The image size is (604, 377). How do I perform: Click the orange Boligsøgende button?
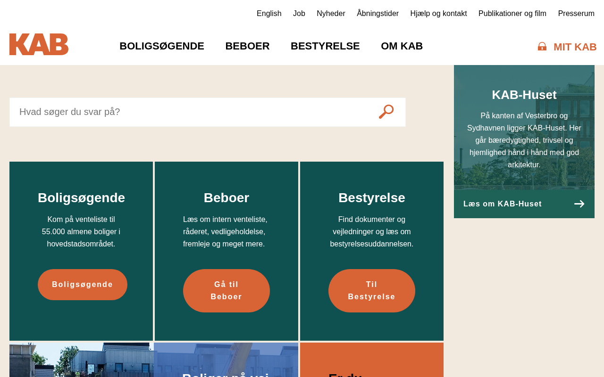[83, 285]
